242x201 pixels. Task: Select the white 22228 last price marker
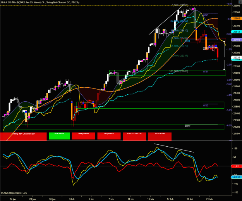[236, 57]
